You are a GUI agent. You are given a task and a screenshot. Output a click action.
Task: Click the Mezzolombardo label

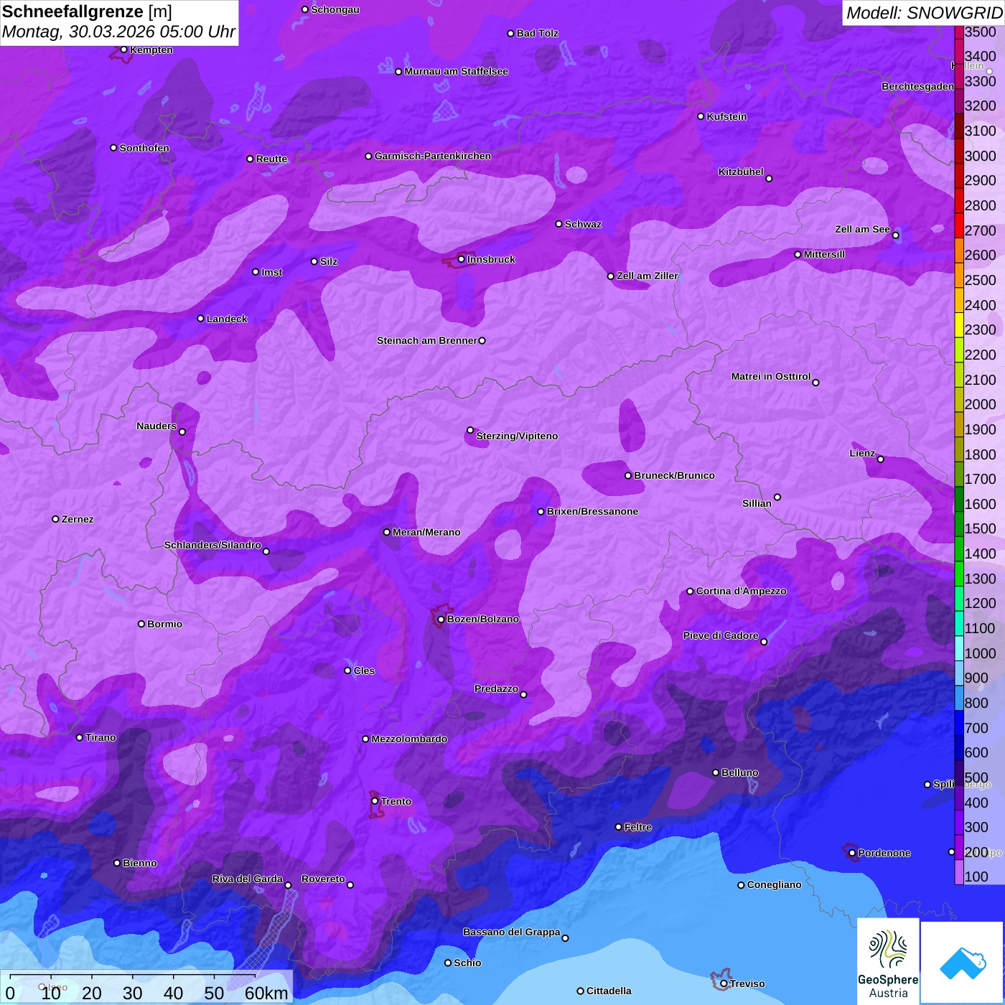(x=409, y=739)
